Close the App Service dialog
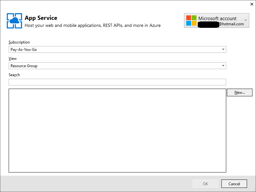This screenshot has height=192, width=256. pos(252,4)
